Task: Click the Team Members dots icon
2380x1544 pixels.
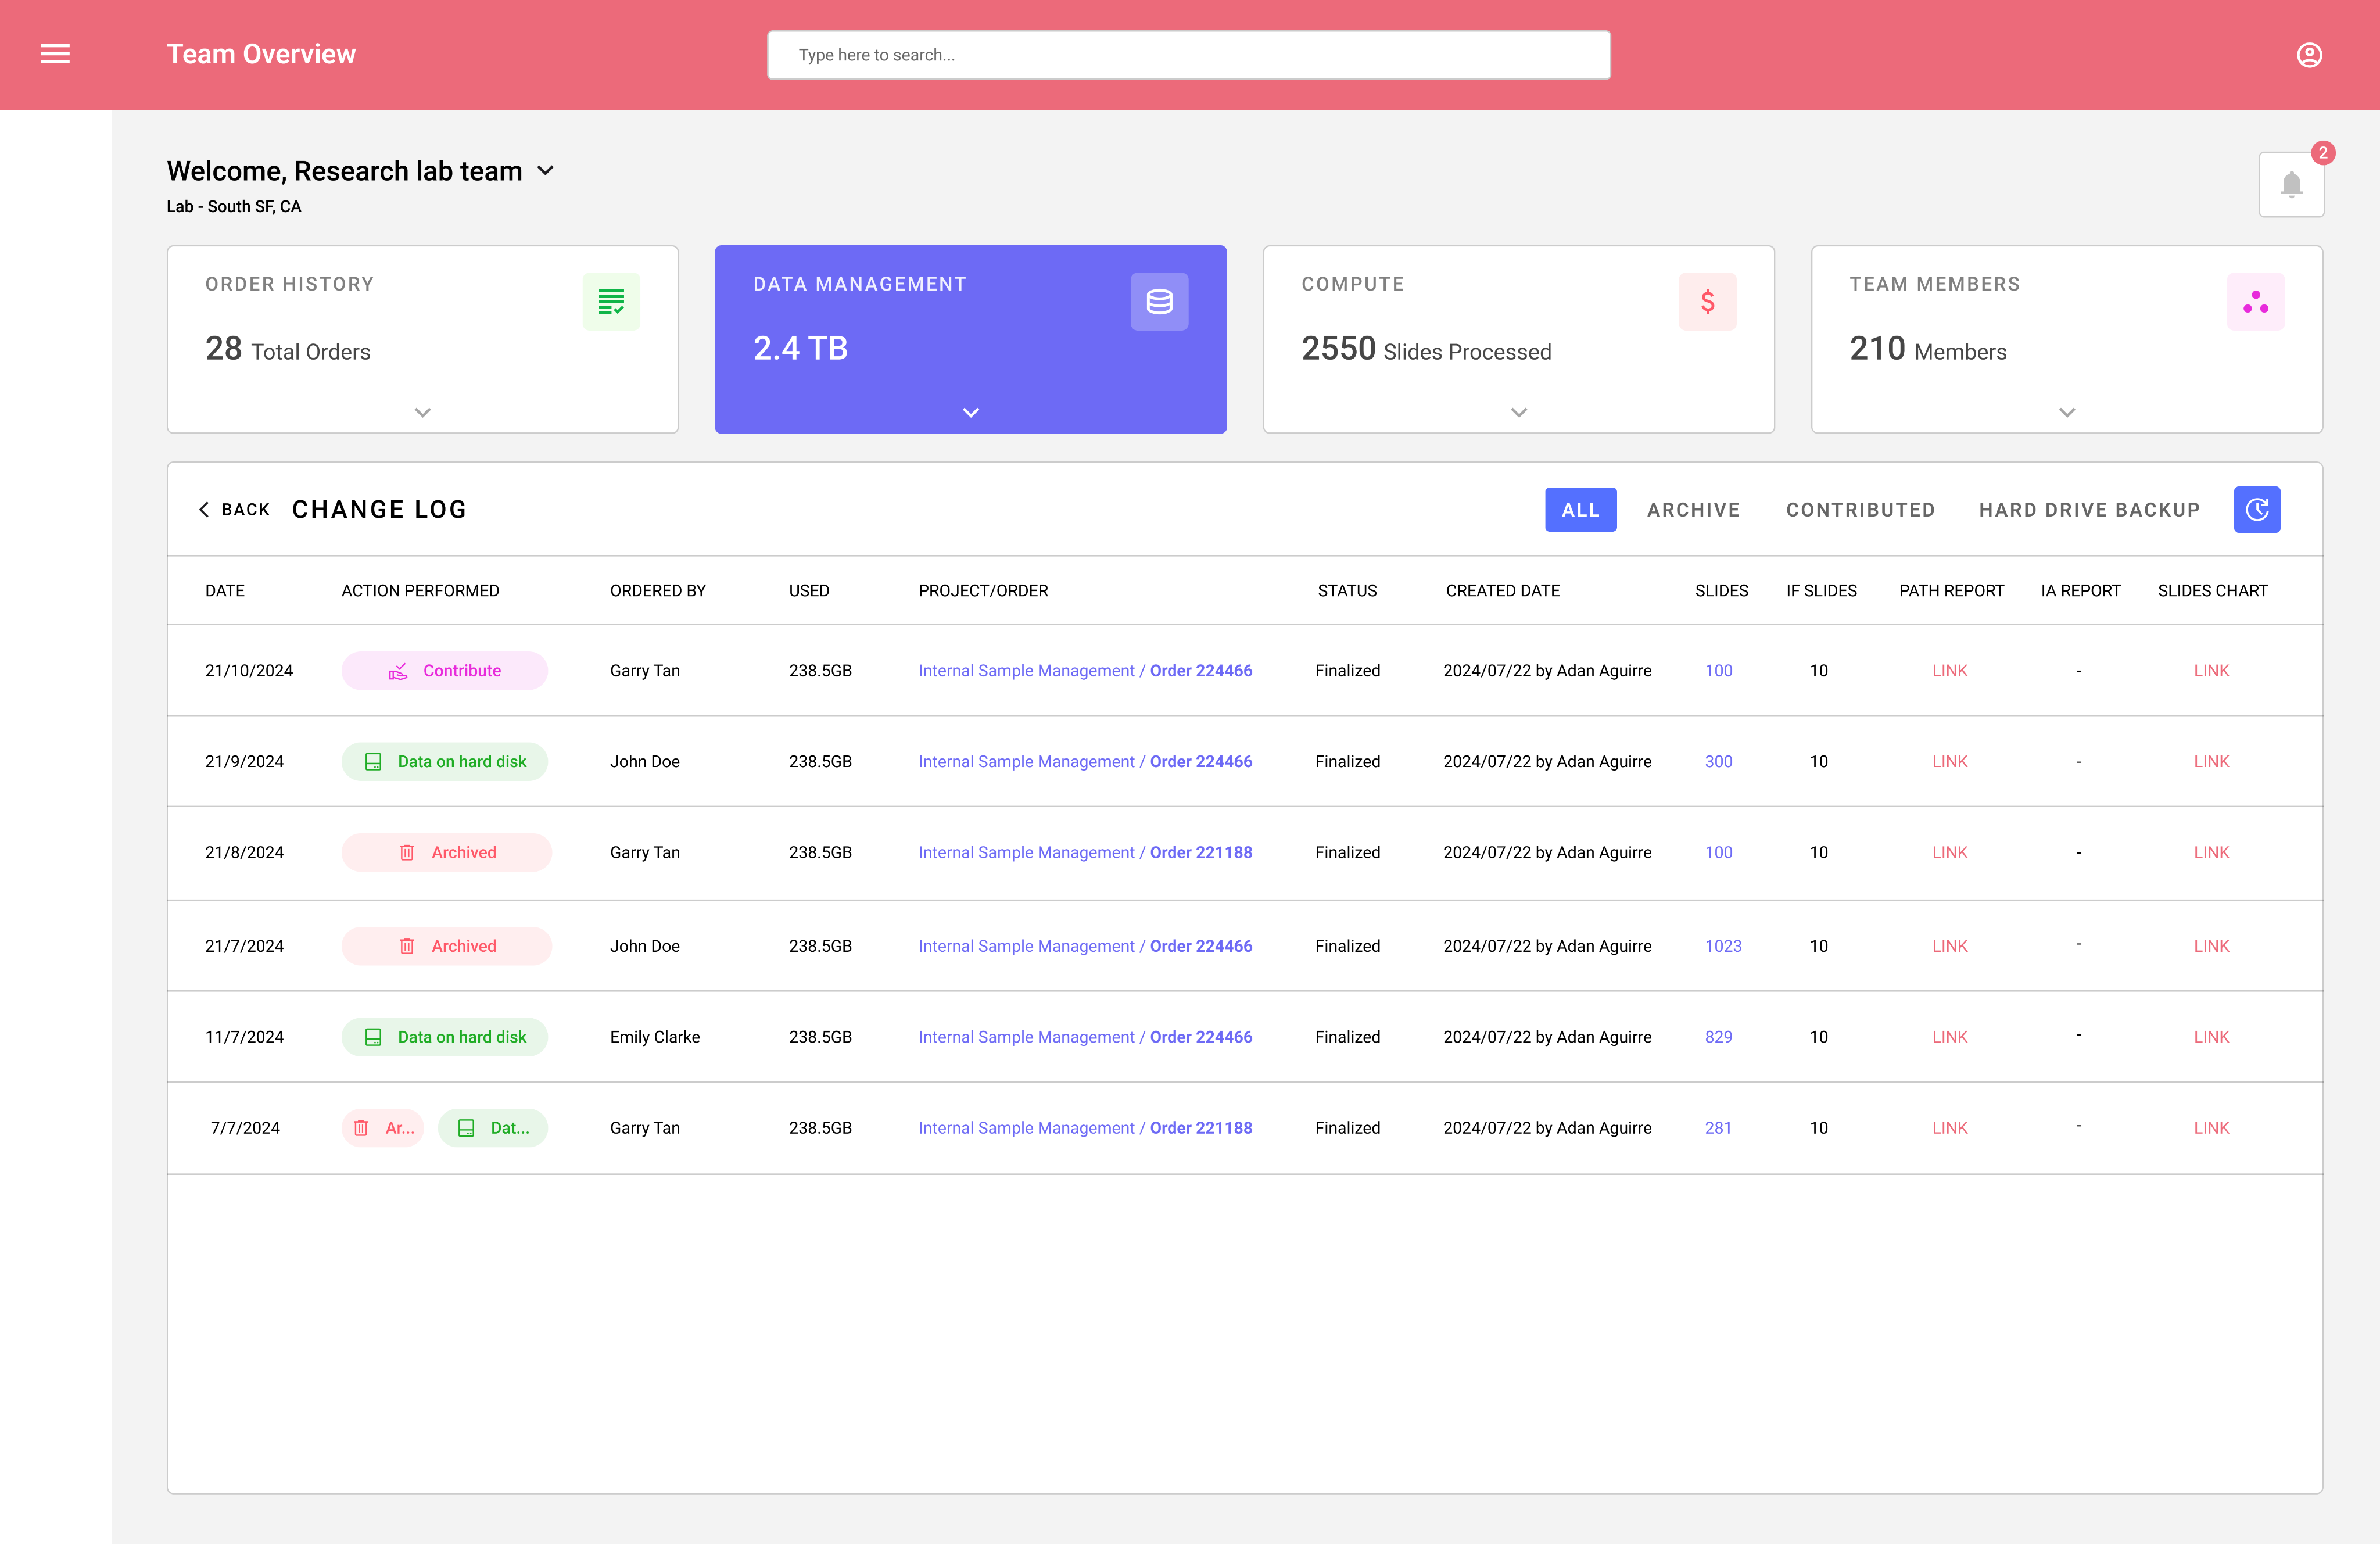Action: [2255, 301]
